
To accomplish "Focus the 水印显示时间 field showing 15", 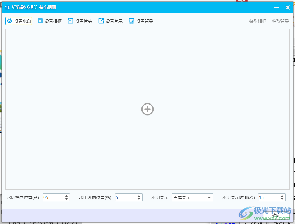I will click(268, 198).
